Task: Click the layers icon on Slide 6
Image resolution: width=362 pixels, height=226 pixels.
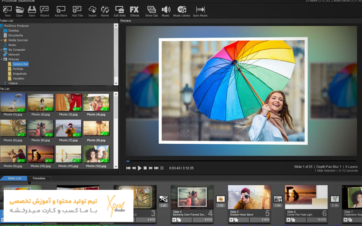Action: tap(293, 220)
